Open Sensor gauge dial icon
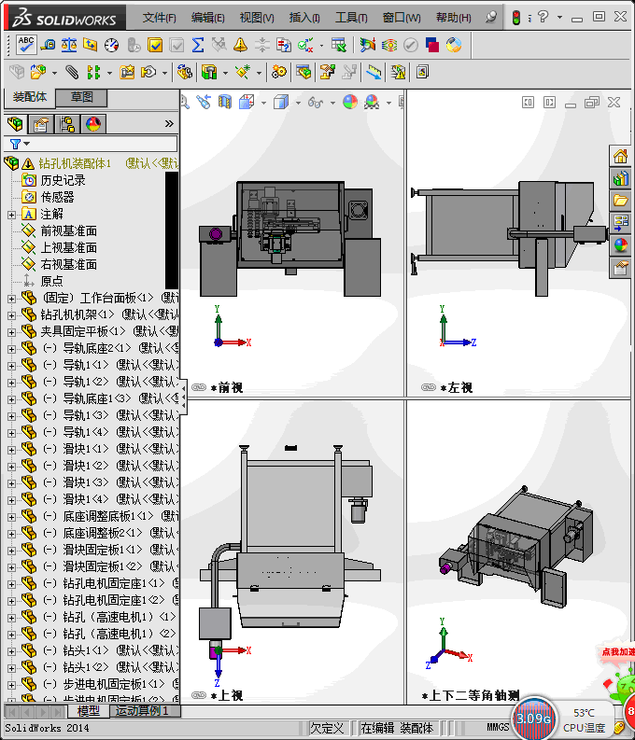This screenshot has width=635, height=740. click(x=111, y=45)
